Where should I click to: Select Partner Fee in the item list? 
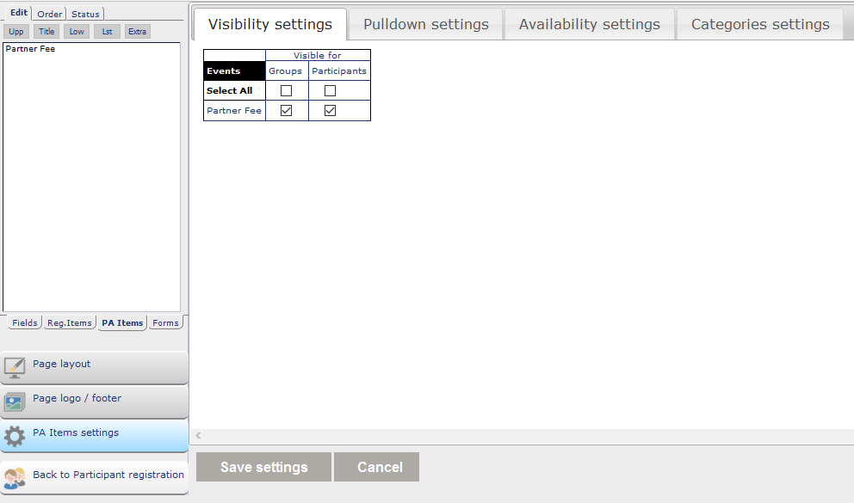pyautogui.click(x=31, y=49)
